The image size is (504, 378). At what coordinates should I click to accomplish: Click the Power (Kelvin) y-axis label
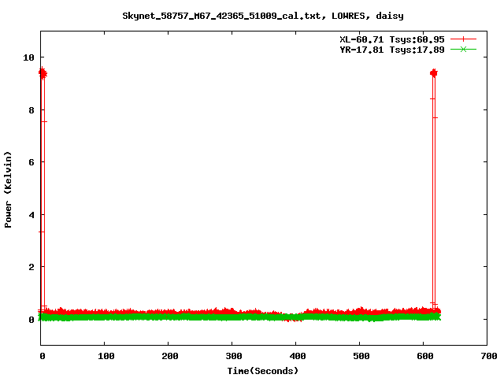(8, 190)
